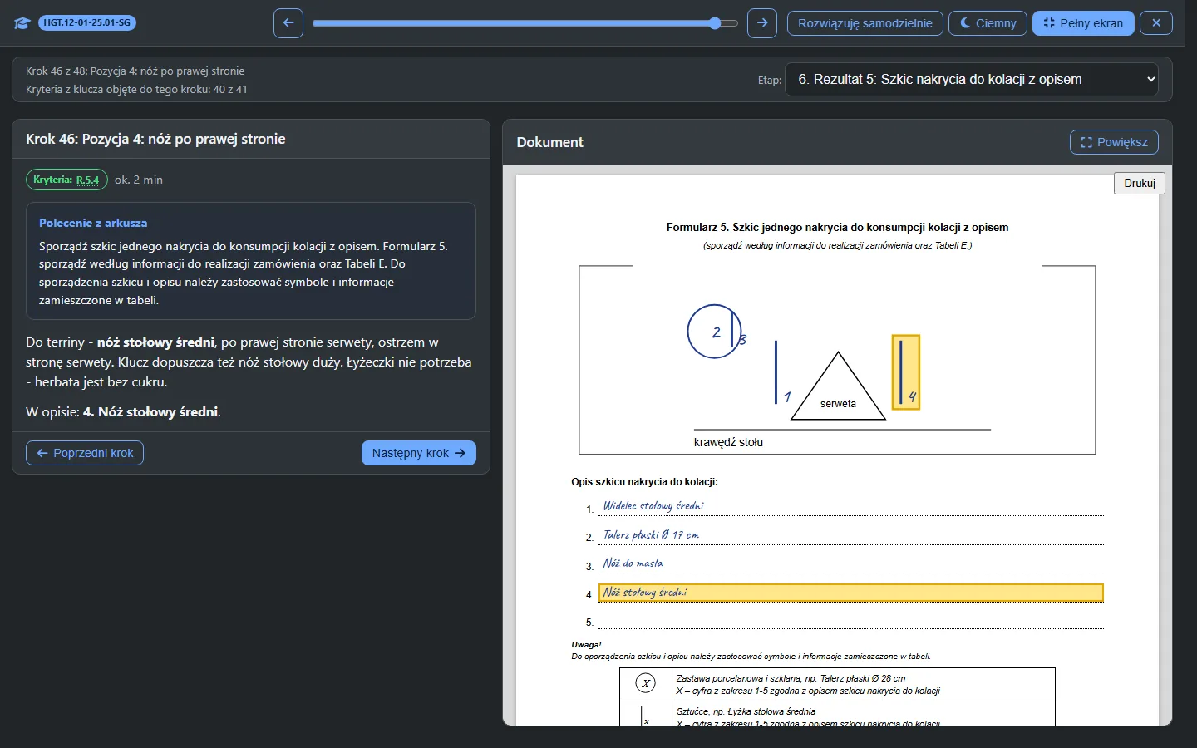Screen dimensions: 1197x748
Task: Click 'krawędź stołu' label in sketch
Action: point(728,442)
